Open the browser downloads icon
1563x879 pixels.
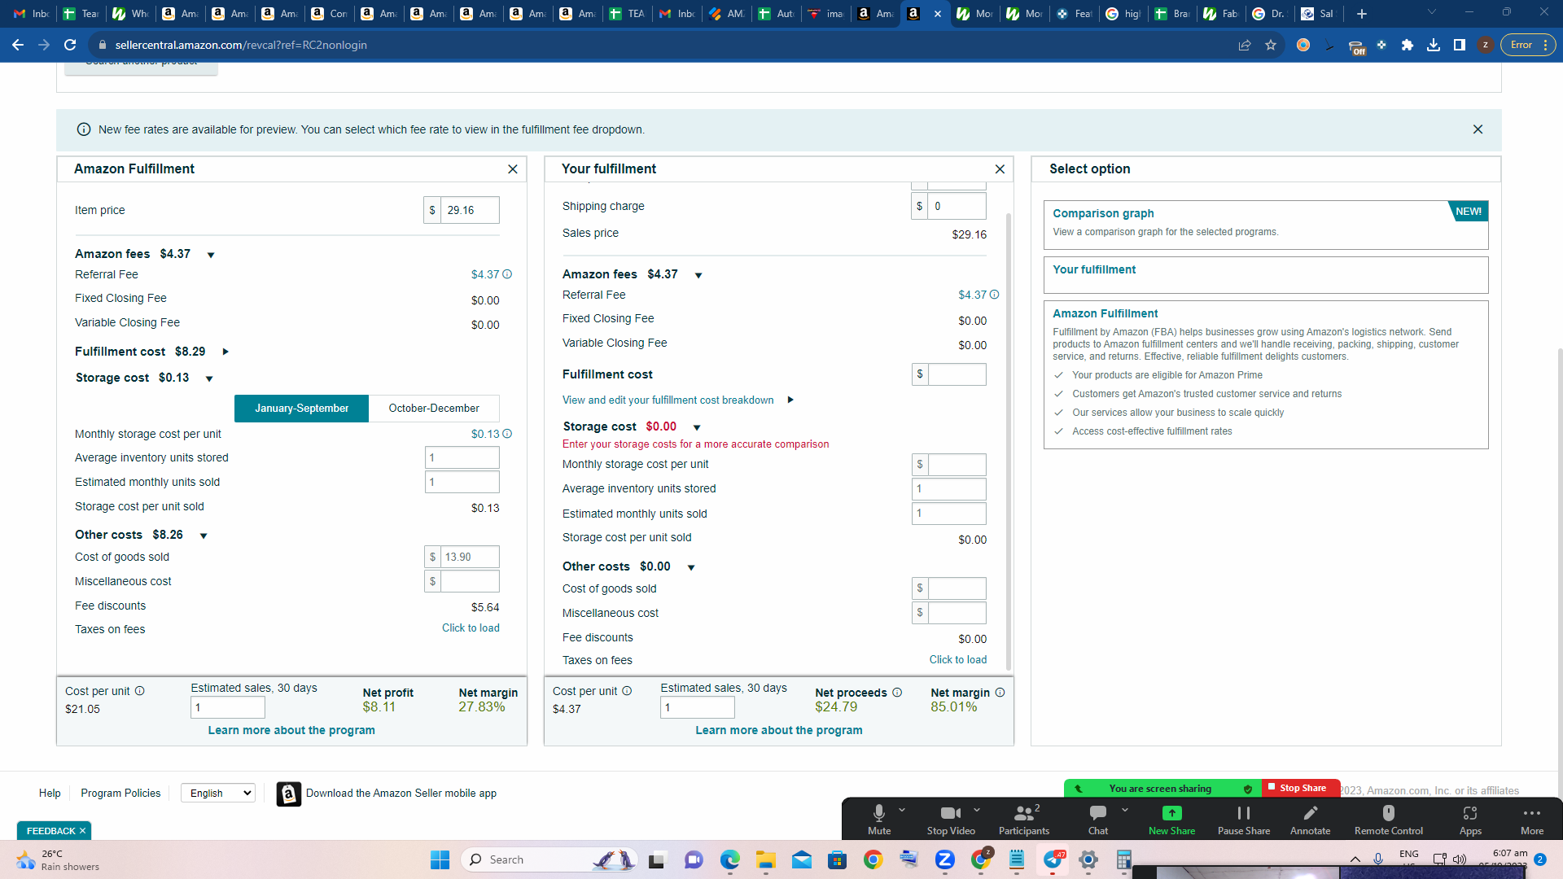point(1434,45)
